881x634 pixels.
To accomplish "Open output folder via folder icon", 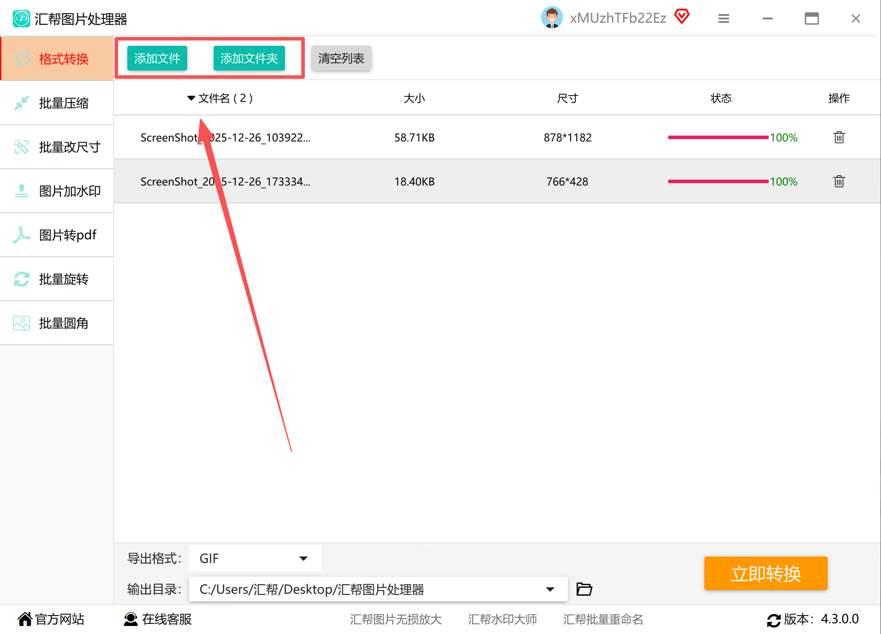I will pyautogui.click(x=584, y=589).
